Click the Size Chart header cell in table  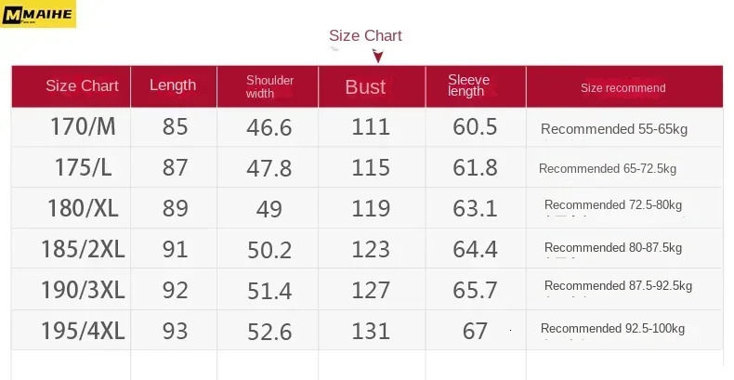point(82,85)
